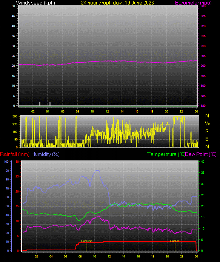Click the "920" barometer axis value
The height and width of the screenshot is (262, 220).
click(203, 26)
